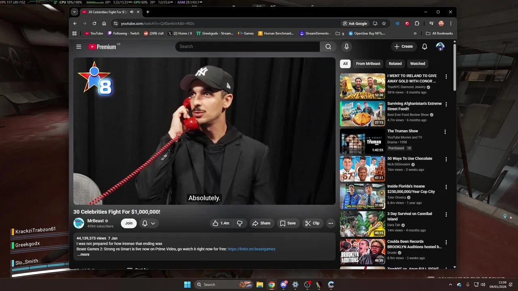The height and width of the screenshot is (291, 518).
Task: Open notification preferences next to Join
Action: pos(148,223)
